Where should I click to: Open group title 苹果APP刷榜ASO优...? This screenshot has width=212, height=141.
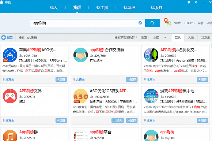pos(38,50)
